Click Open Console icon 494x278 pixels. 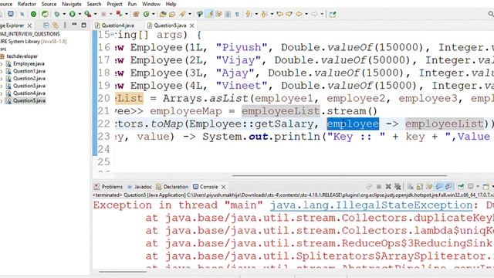tap(486, 187)
